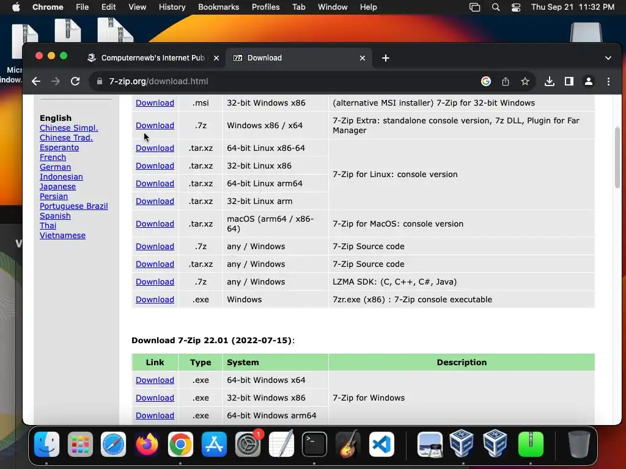This screenshot has height=469, width=626.
Task: Open Chrome icon in the Dock
Action: coord(180,444)
